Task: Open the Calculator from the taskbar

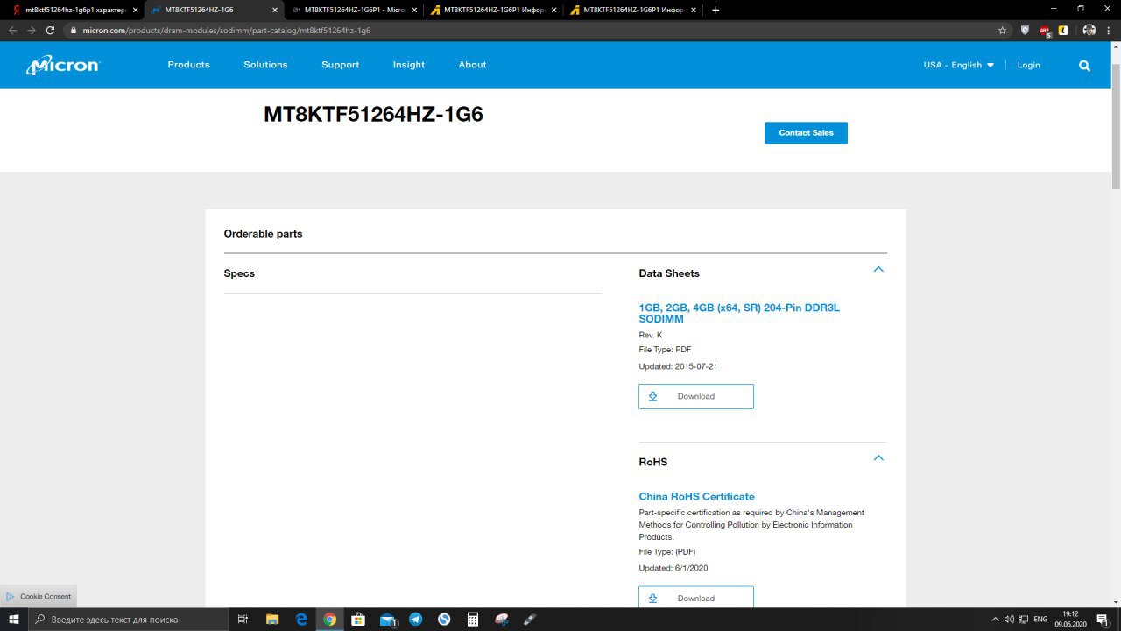Action: [473, 619]
